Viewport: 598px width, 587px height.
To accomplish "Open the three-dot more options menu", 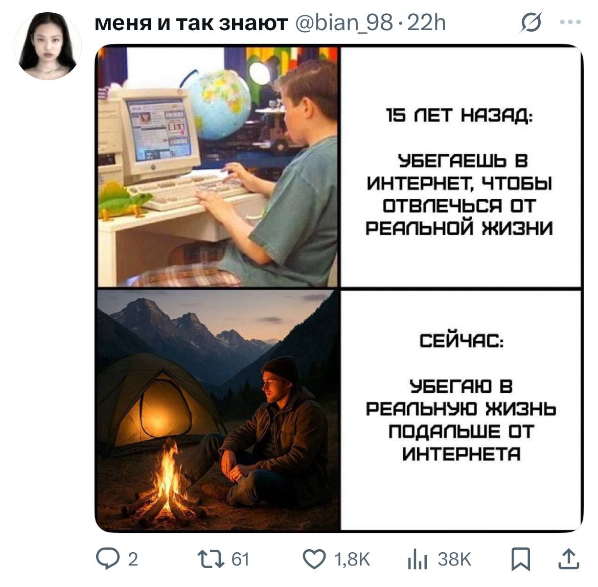I will (x=570, y=22).
